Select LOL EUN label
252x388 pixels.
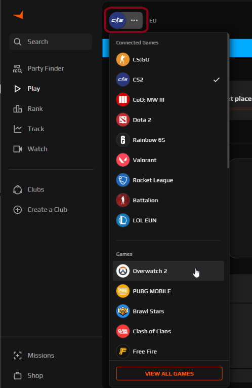pyautogui.click(x=145, y=220)
